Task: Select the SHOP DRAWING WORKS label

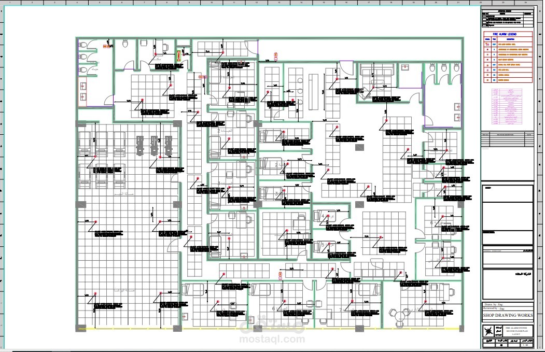Action: (x=508, y=315)
